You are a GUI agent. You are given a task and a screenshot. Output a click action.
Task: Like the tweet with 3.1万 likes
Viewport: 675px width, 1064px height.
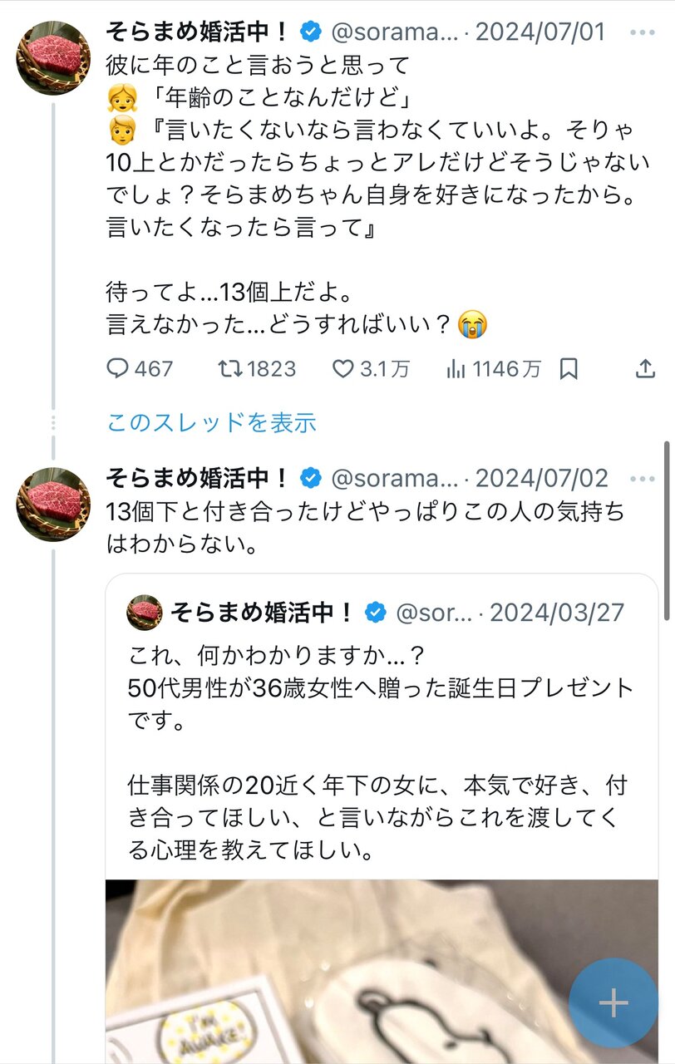pyautogui.click(x=343, y=368)
